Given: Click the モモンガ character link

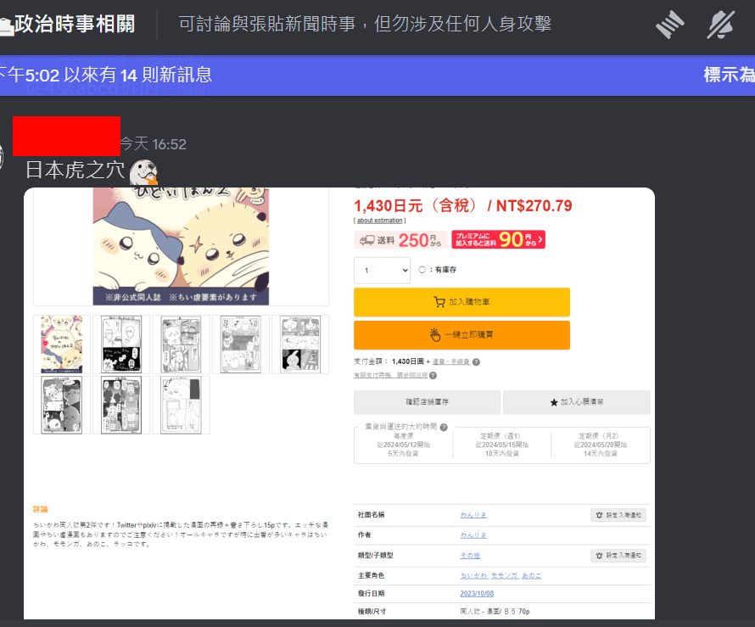Looking at the screenshot, I should (505, 575).
